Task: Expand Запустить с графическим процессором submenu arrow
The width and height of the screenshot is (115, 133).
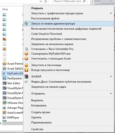Action: tap(111, 13)
